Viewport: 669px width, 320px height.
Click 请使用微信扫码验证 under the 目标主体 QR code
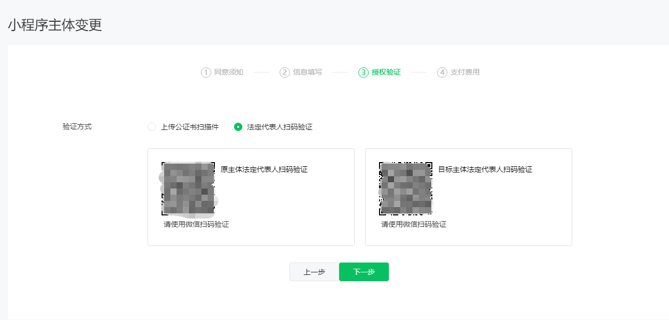point(414,224)
